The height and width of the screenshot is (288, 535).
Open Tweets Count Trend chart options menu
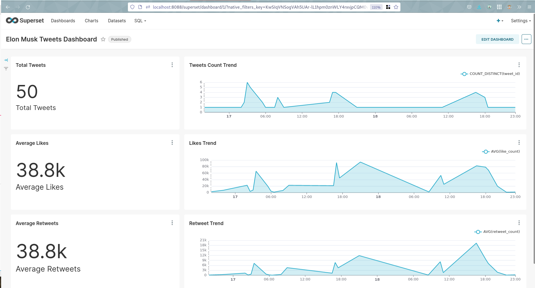point(519,65)
